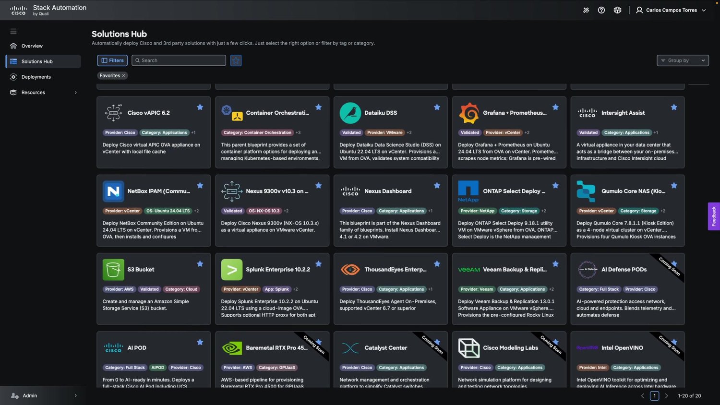Click the Dataiku DSS bird logo

click(350, 113)
